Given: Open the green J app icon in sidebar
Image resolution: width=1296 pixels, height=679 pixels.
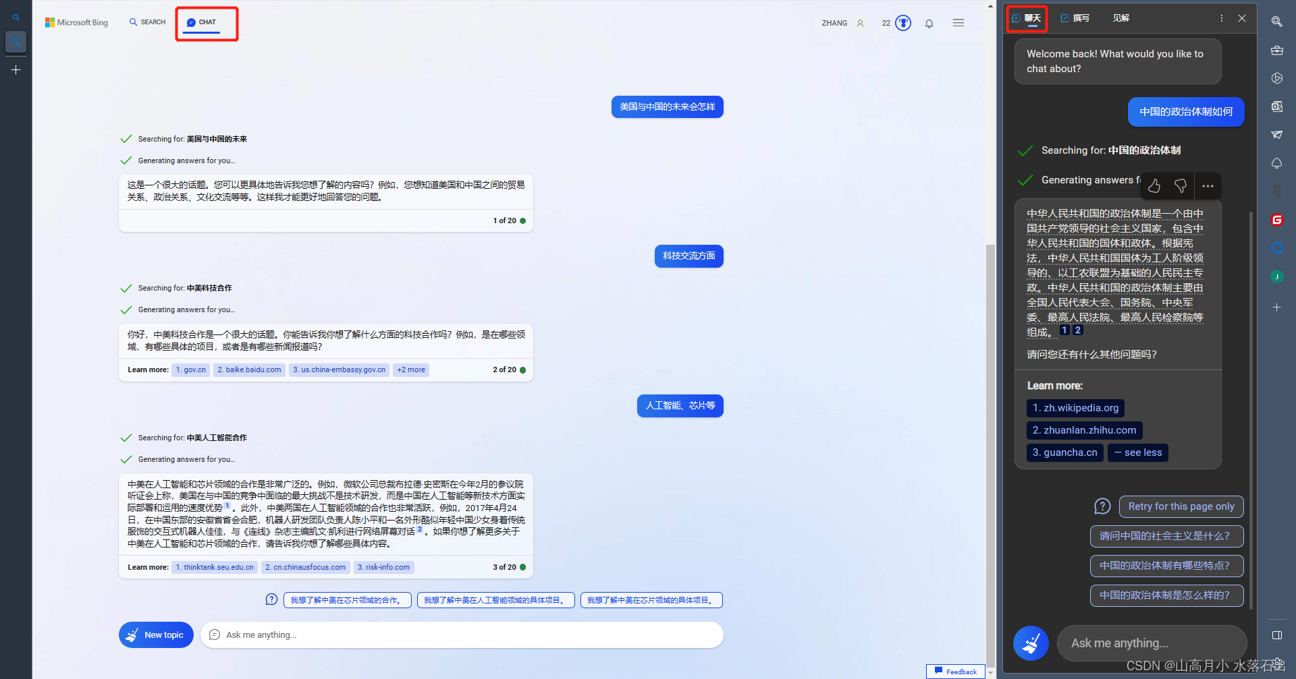Looking at the screenshot, I should [x=1276, y=276].
